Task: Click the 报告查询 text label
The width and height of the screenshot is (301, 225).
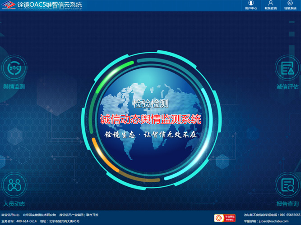Action: [287, 204]
